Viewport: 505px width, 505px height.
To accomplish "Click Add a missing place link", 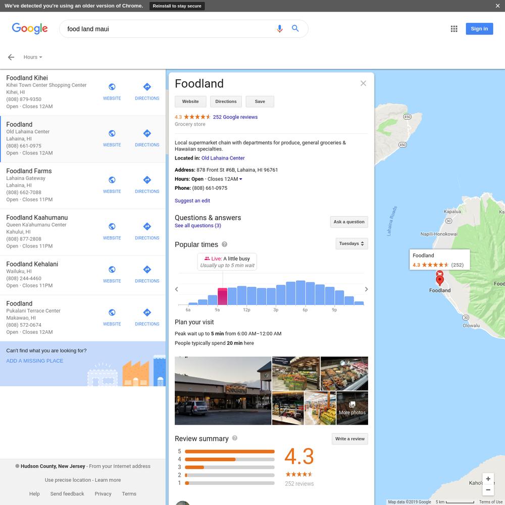I will pyautogui.click(x=35, y=361).
